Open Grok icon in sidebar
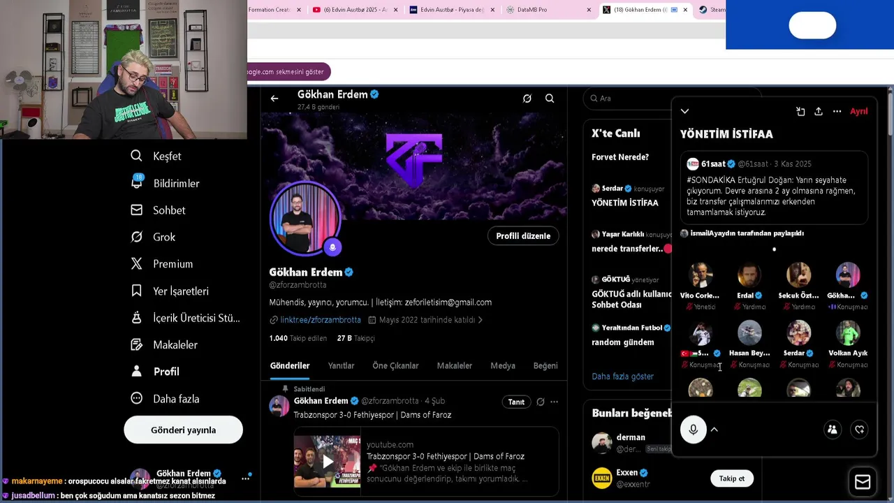894x503 pixels. point(137,237)
